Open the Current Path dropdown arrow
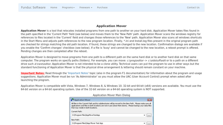This screenshot has height=125, width=223. click(144, 115)
